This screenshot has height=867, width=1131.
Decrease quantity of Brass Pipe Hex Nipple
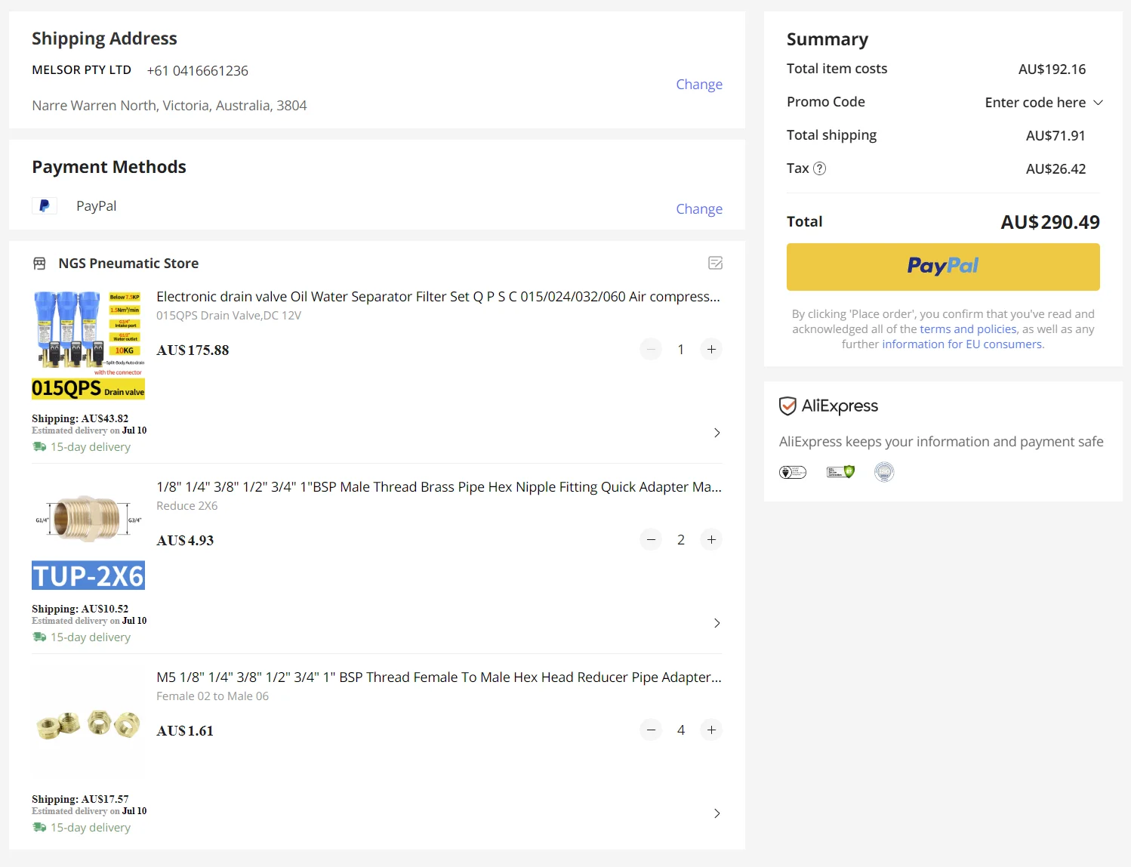651,539
